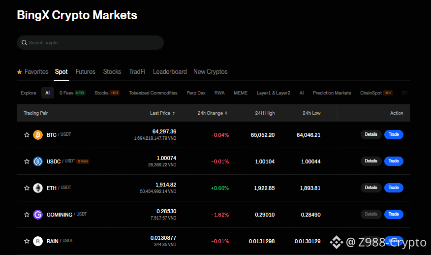Open Details for GOMINING/USDT
The image size is (431, 255).
[371, 214]
